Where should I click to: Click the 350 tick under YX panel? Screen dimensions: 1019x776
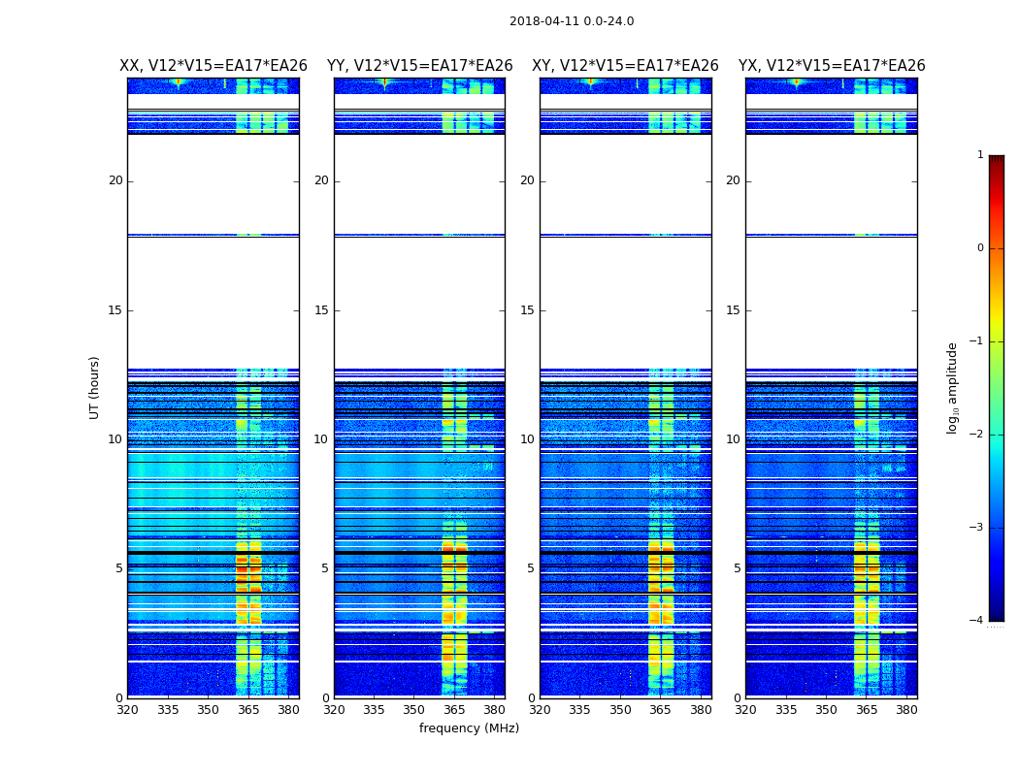pos(826,709)
